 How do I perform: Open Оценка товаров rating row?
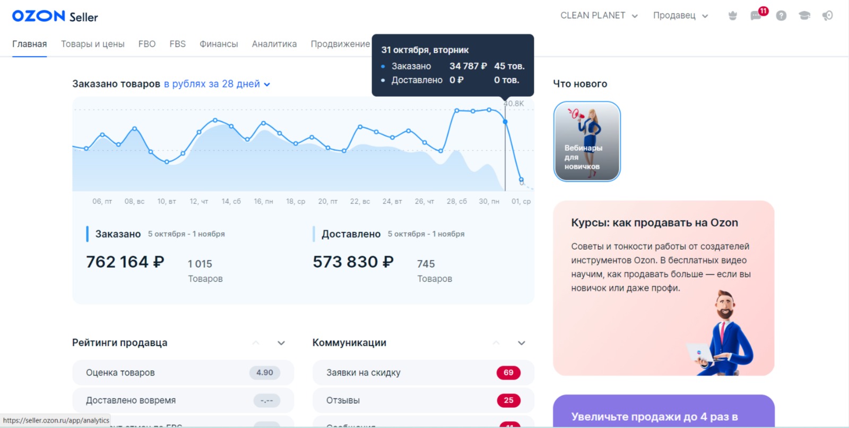[x=183, y=373]
